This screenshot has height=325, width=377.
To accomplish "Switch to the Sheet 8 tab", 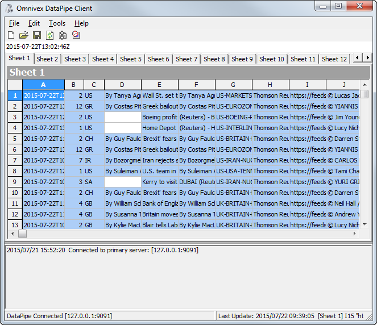I will [214, 59].
